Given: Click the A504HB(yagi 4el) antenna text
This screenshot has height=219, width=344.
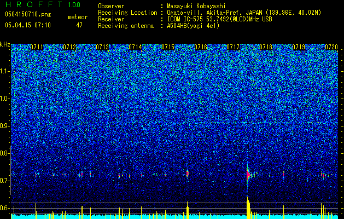Looking at the screenshot, I should [x=193, y=26].
